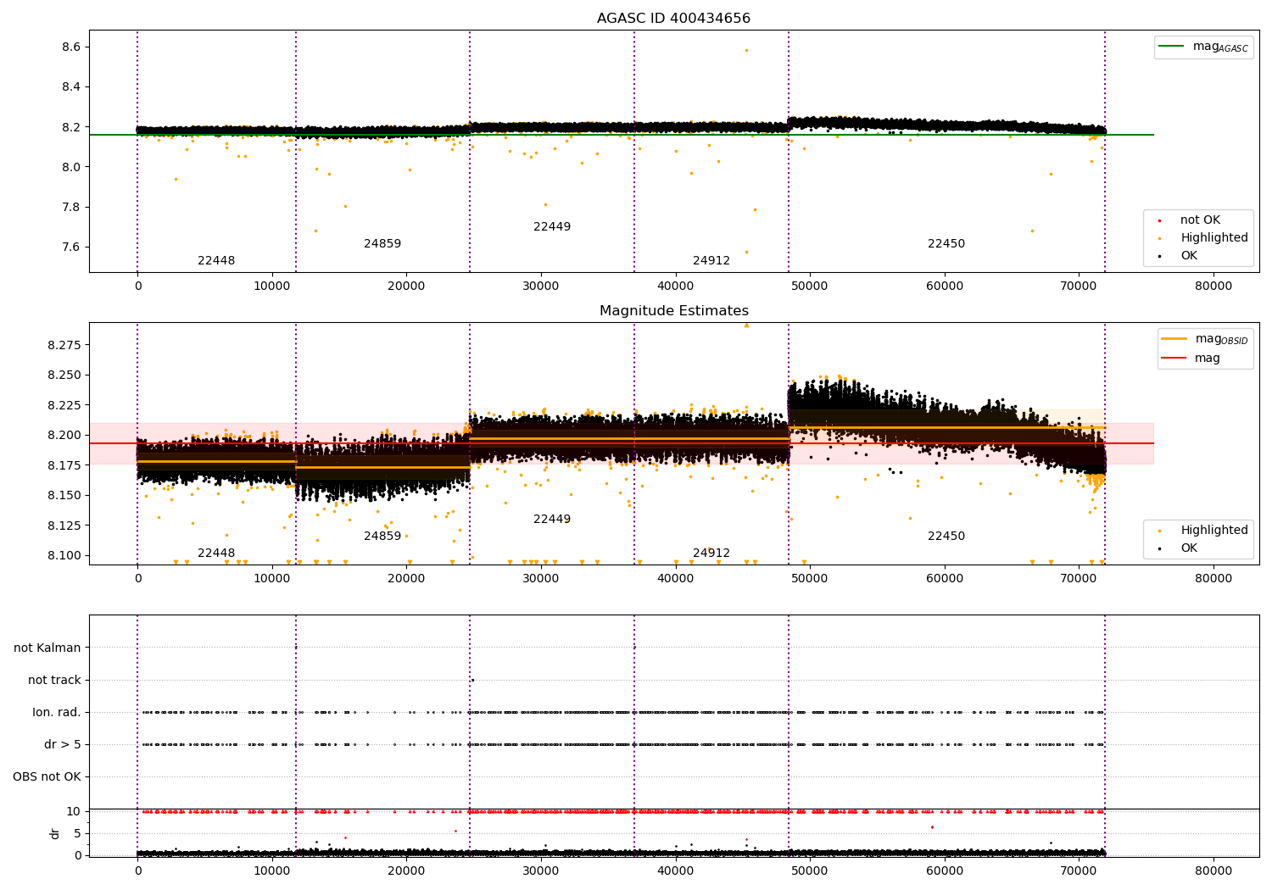Click obsid label 22448 in top plot
Image resolution: width=1272 pixels, height=890 pixels.
(x=216, y=261)
